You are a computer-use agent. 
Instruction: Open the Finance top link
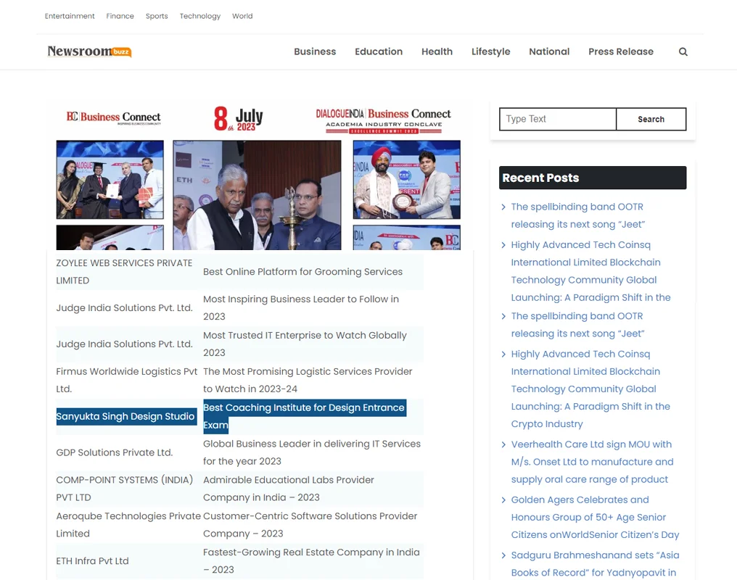point(120,16)
